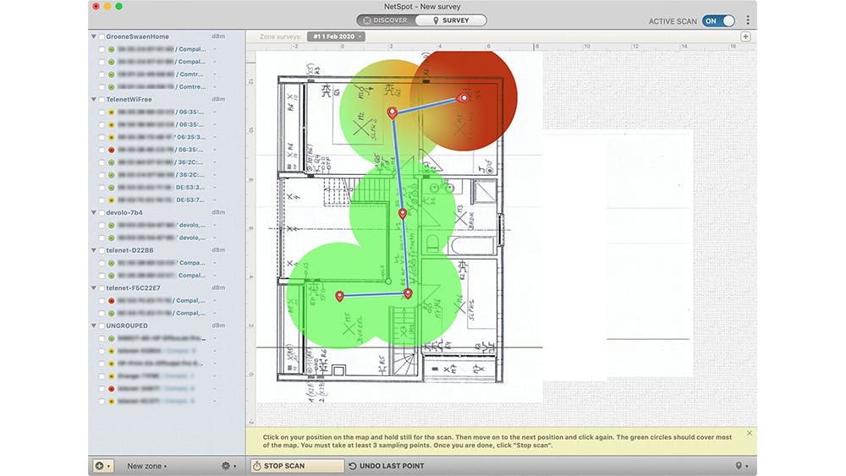This screenshot has width=846, height=476.
Task: Click the location pin icon at the bottom right
Action: (739, 466)
